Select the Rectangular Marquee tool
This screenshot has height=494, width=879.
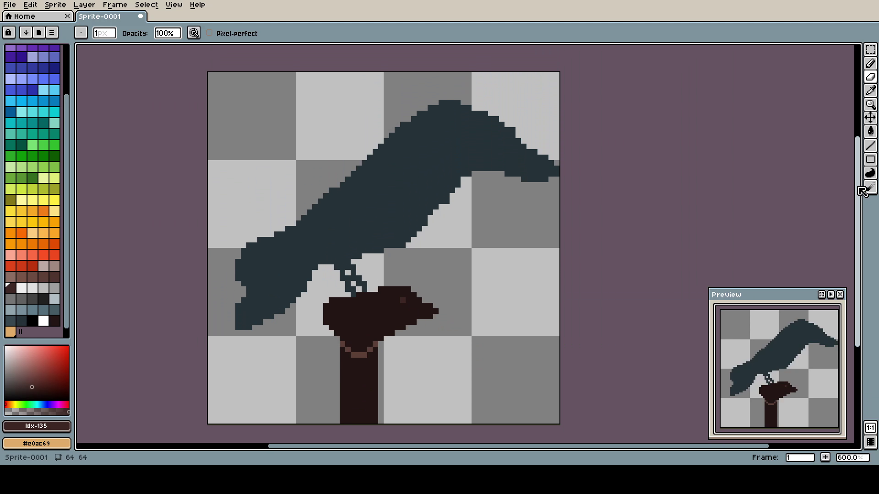click(870, 49)
